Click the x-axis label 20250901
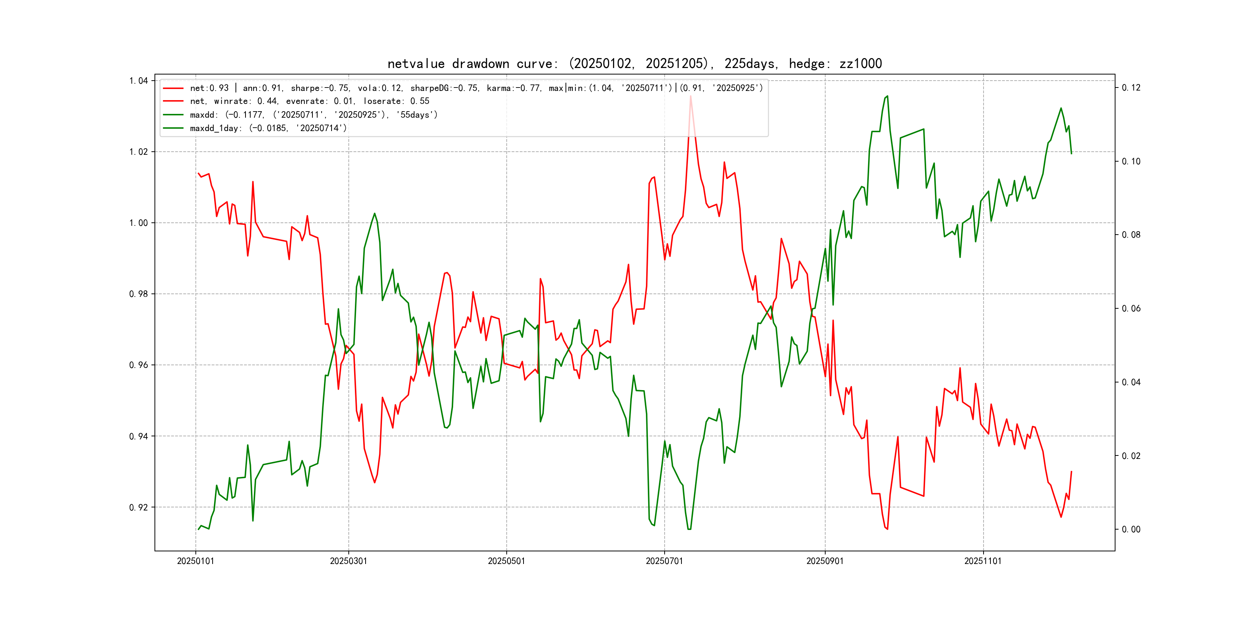The image size is (1239, 619). [x=824, y=561]
